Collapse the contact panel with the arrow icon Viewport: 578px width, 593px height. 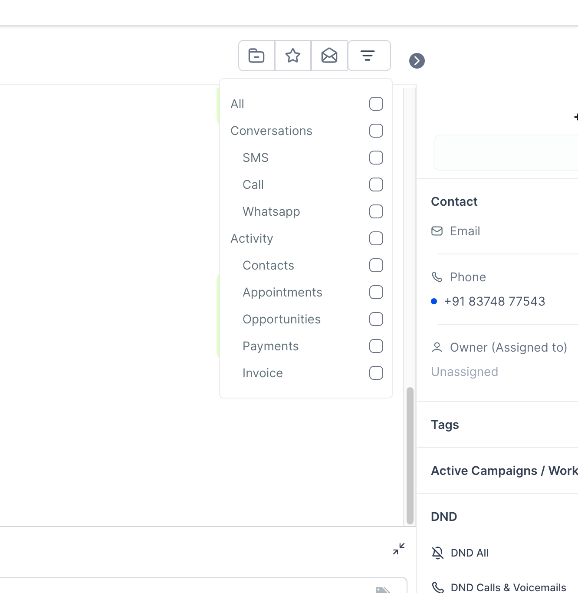click(x=417, y=61)
